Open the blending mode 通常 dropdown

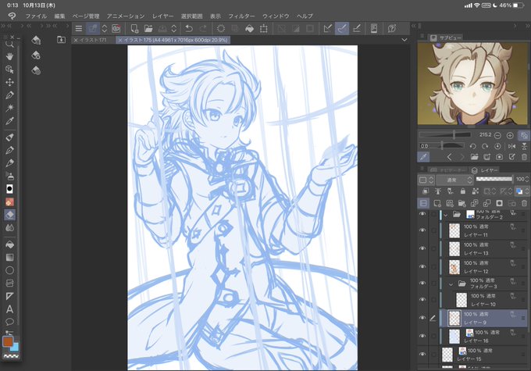(x=454, y=180)
